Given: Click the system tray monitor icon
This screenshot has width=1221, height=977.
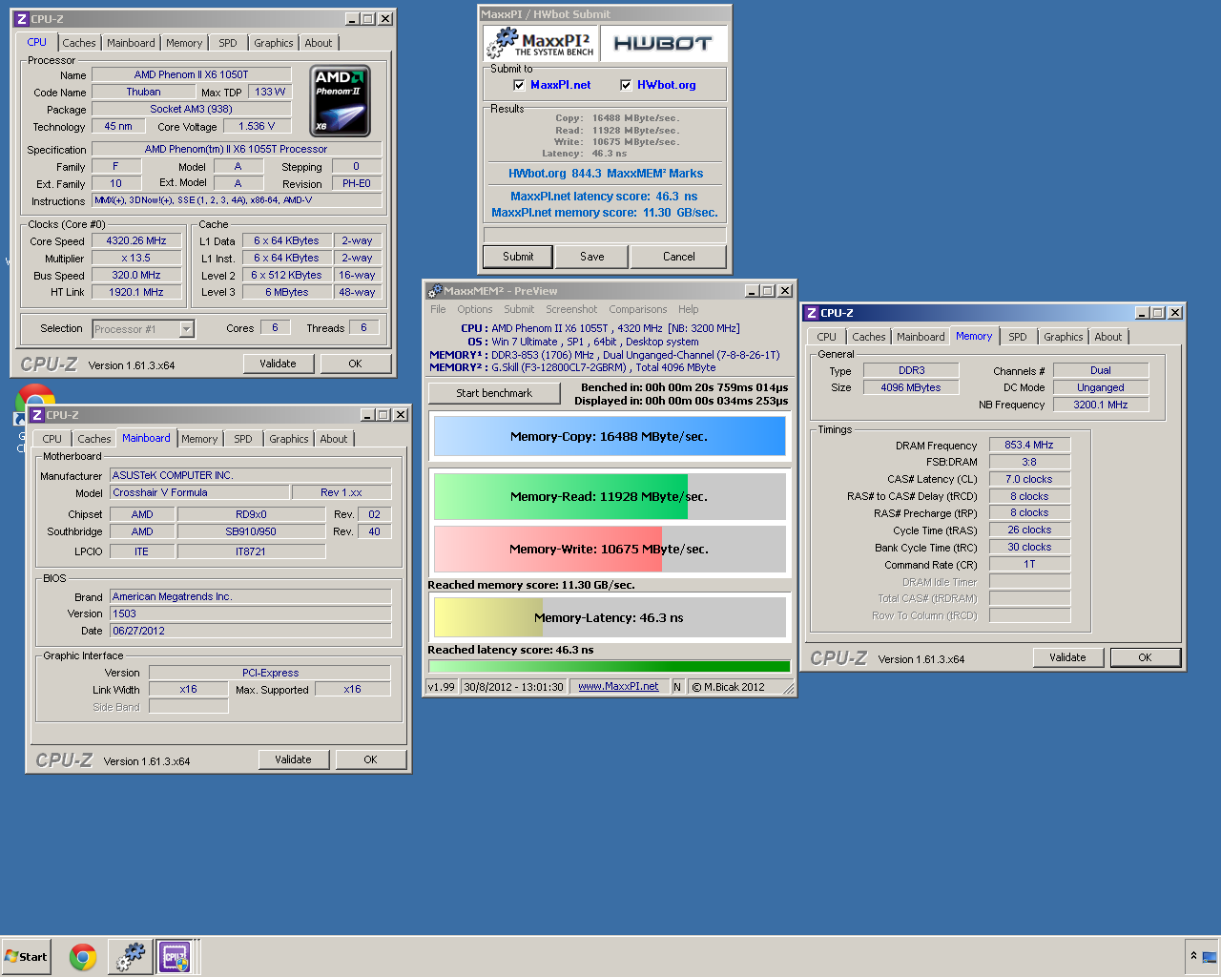Looking at the screenshot, I should (1210, 956).
